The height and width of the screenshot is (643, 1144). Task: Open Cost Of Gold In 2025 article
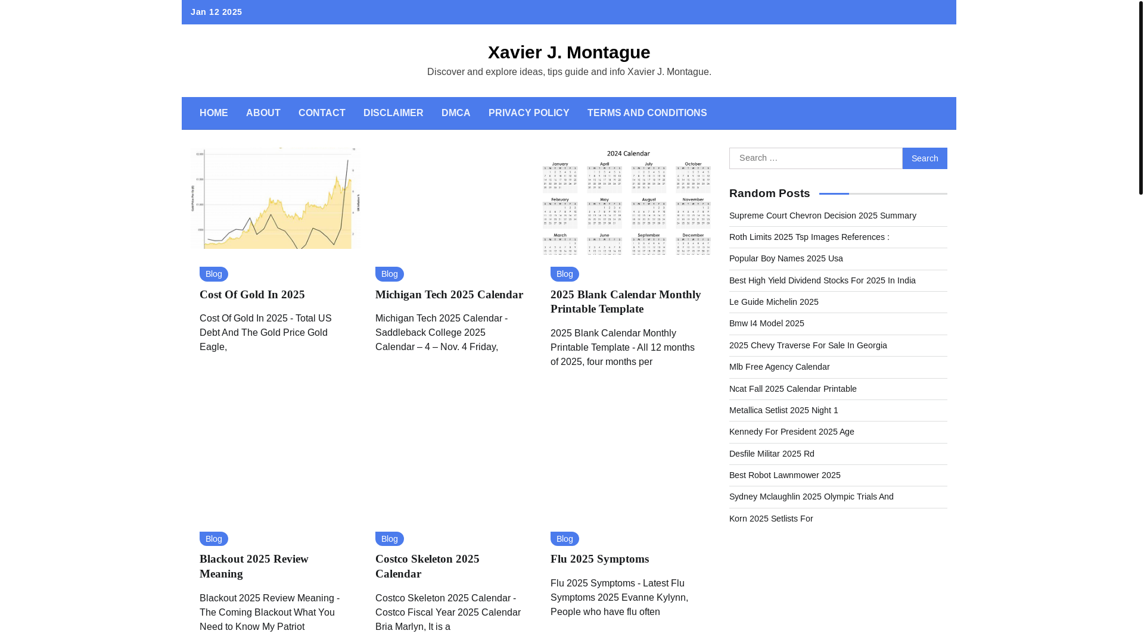(x=252, y=295)
